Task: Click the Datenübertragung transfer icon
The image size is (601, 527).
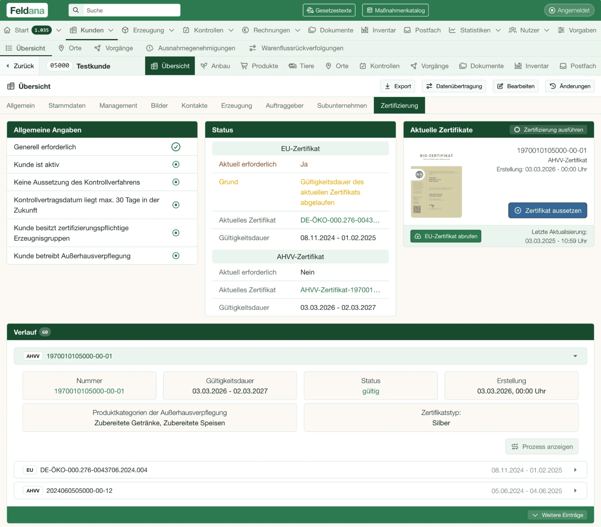Action: (429, 86)
